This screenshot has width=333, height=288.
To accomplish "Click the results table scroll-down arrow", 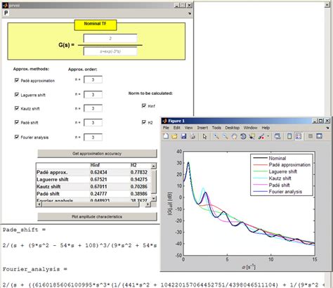I will point(153,198).
